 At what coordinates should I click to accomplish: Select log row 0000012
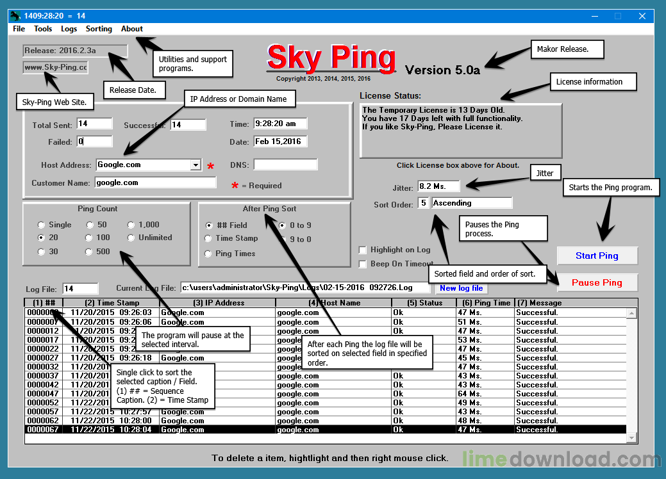coord(326,331)
